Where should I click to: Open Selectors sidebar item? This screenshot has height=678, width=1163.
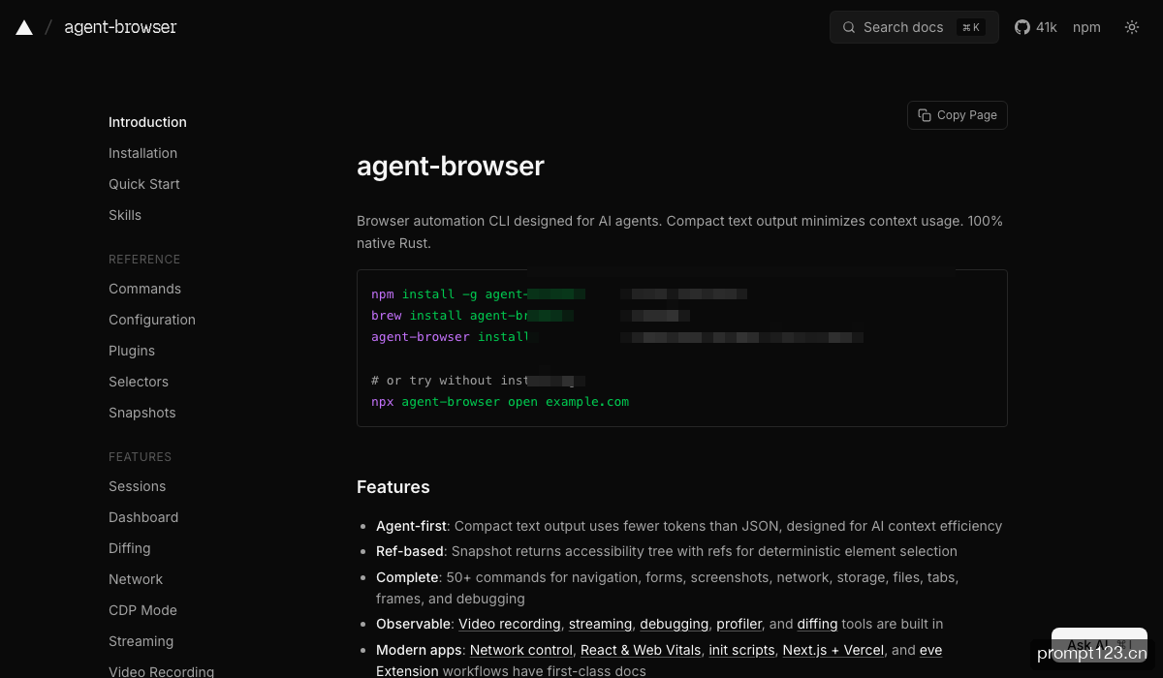(x=139, y=382)
